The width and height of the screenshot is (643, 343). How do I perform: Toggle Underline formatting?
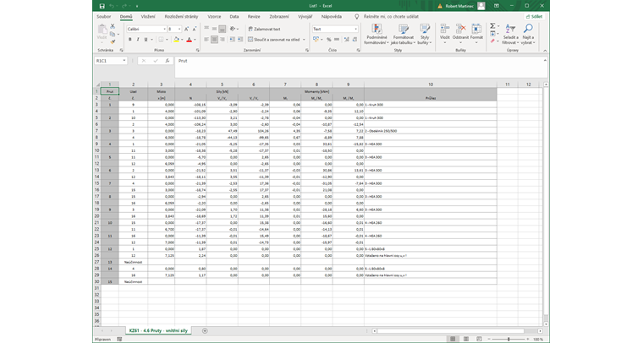point(146,40)
